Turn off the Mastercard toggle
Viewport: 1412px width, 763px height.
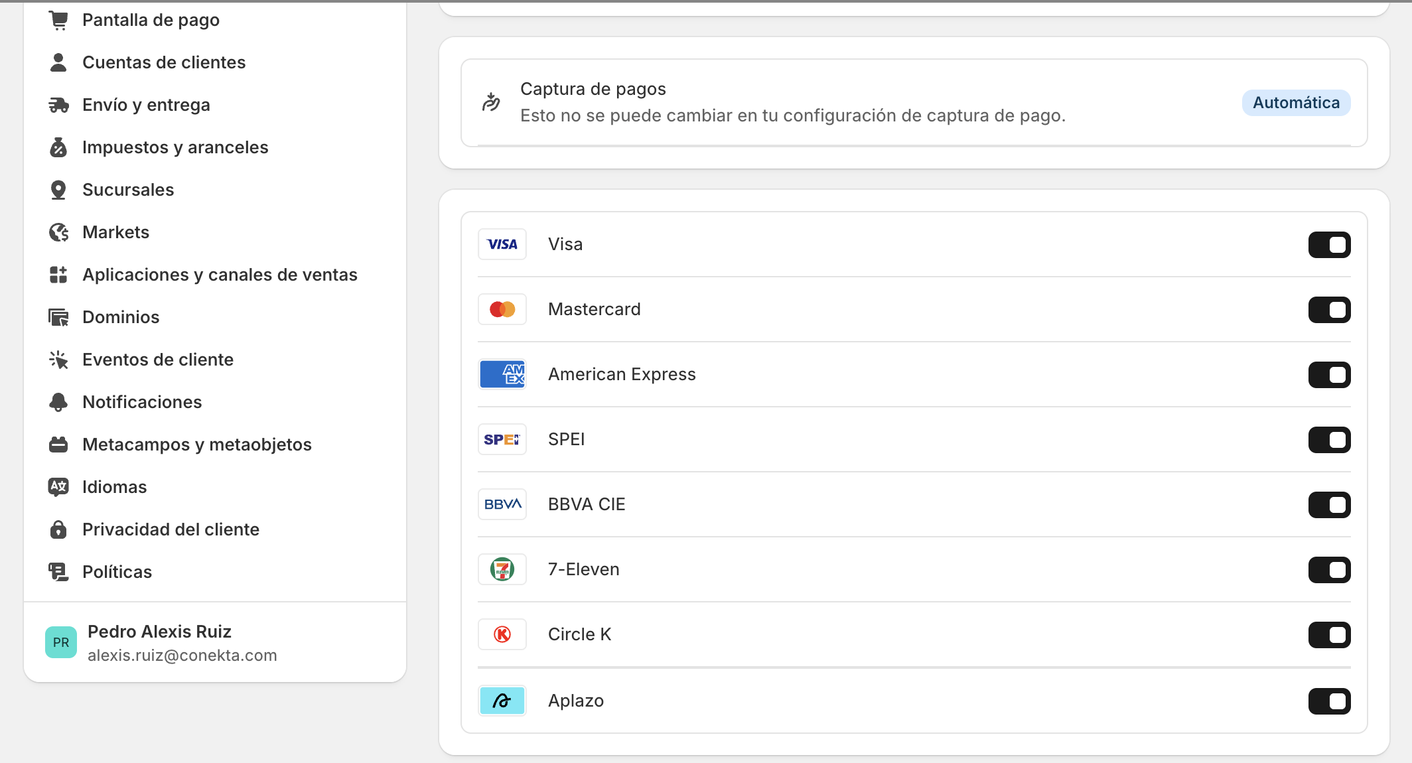tap(1329, 310)
